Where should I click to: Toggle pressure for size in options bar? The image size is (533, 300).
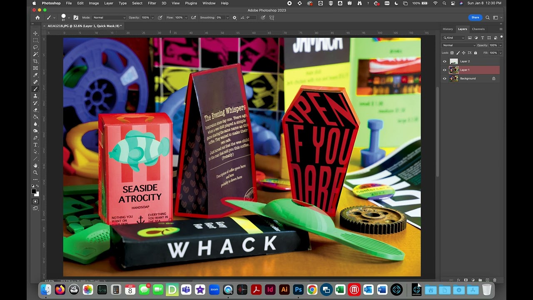(x=263, y=17)
